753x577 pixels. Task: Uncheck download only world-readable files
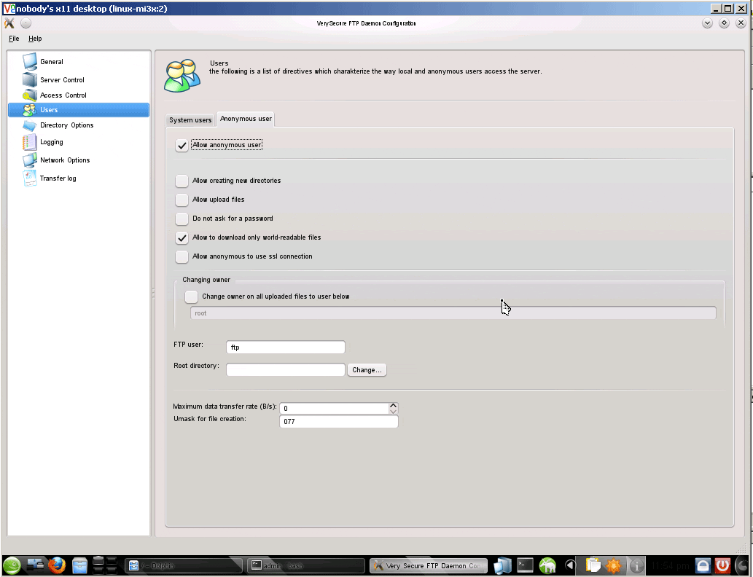tap(182, 238)
